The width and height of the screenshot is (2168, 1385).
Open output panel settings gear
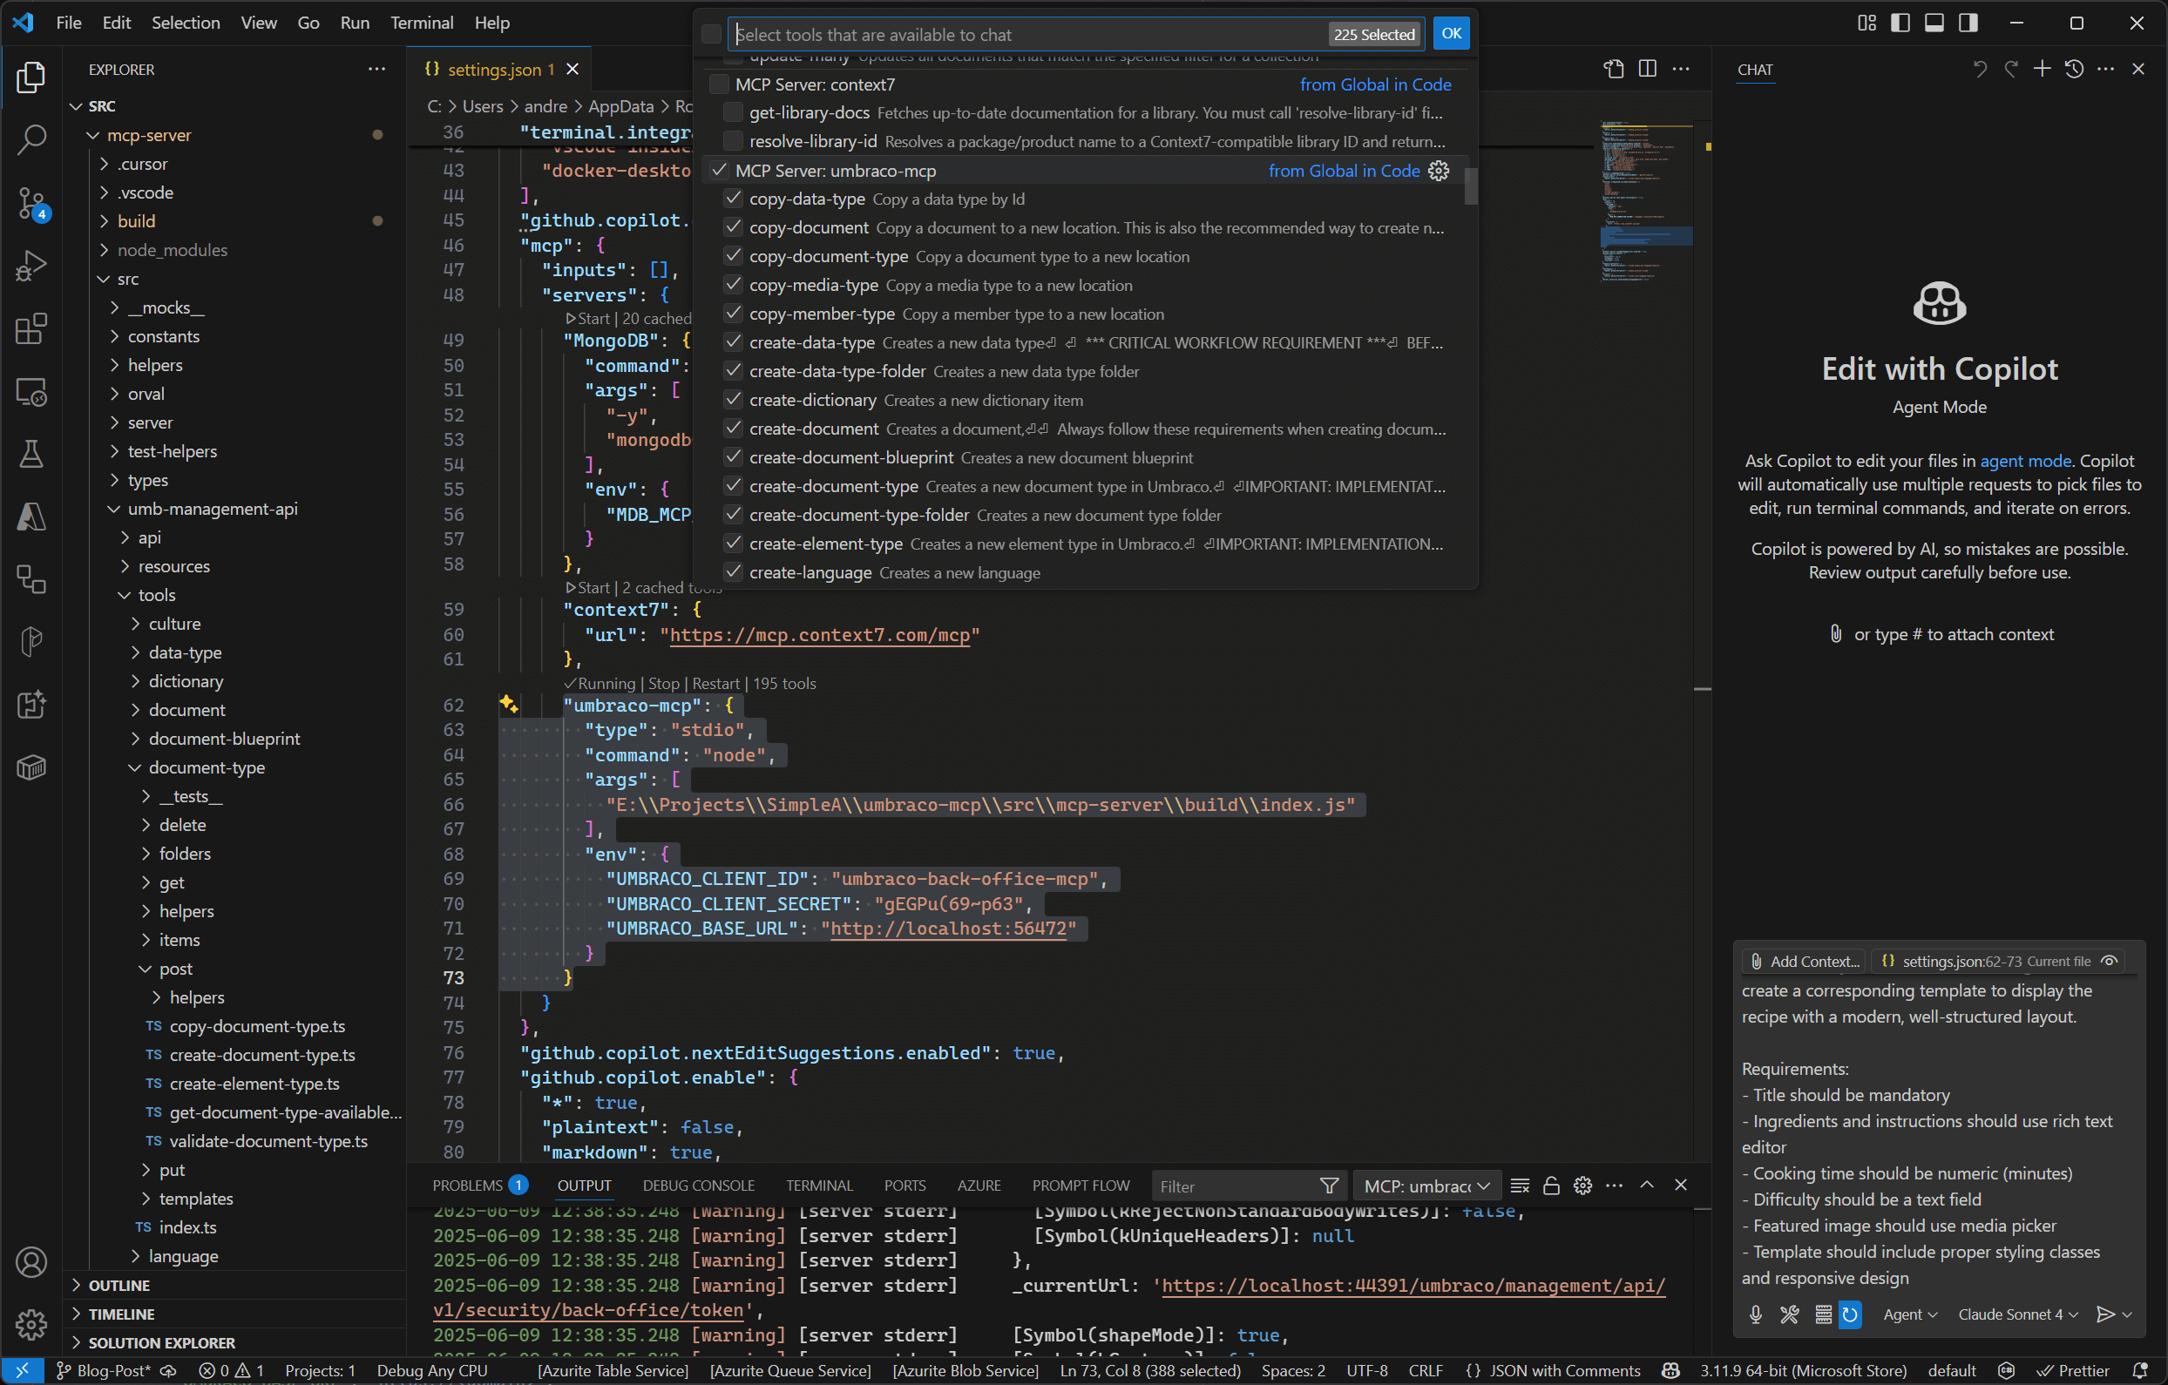pos(1582,1186)
